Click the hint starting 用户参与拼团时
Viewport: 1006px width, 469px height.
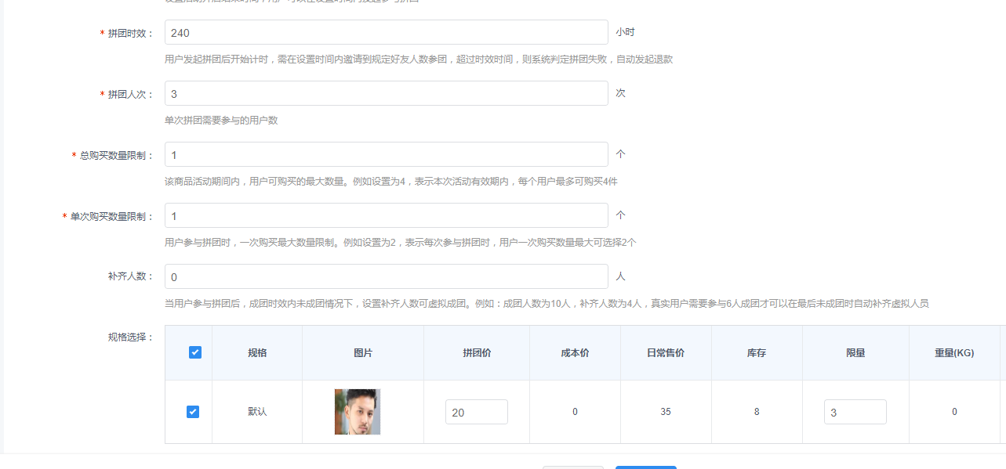click(x=401, y=243)
